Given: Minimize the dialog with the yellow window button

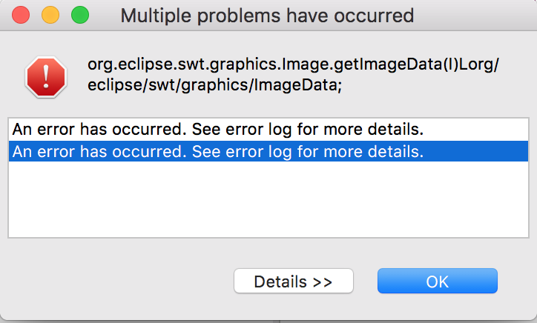Looking at the screenshot, I should click(50, 16).
